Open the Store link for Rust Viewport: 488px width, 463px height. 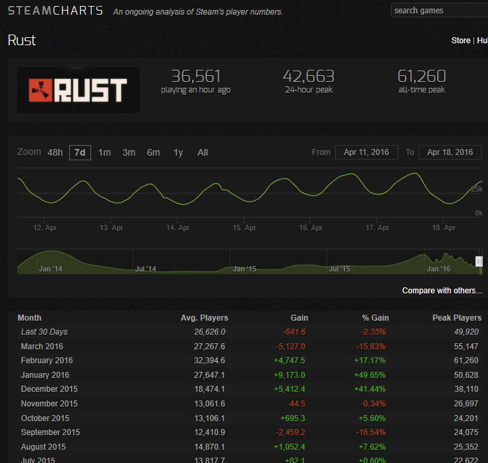point(461,41)
